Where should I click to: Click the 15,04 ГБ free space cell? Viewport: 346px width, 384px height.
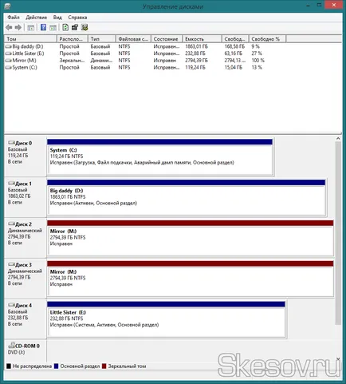coord(234,68)
